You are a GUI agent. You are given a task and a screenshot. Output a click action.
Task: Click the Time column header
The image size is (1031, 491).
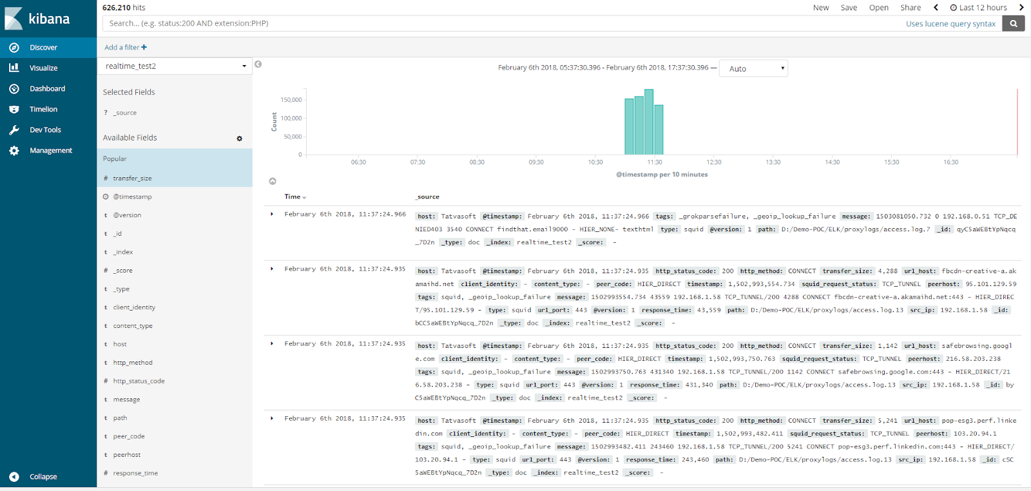click(x=293, y=197)
